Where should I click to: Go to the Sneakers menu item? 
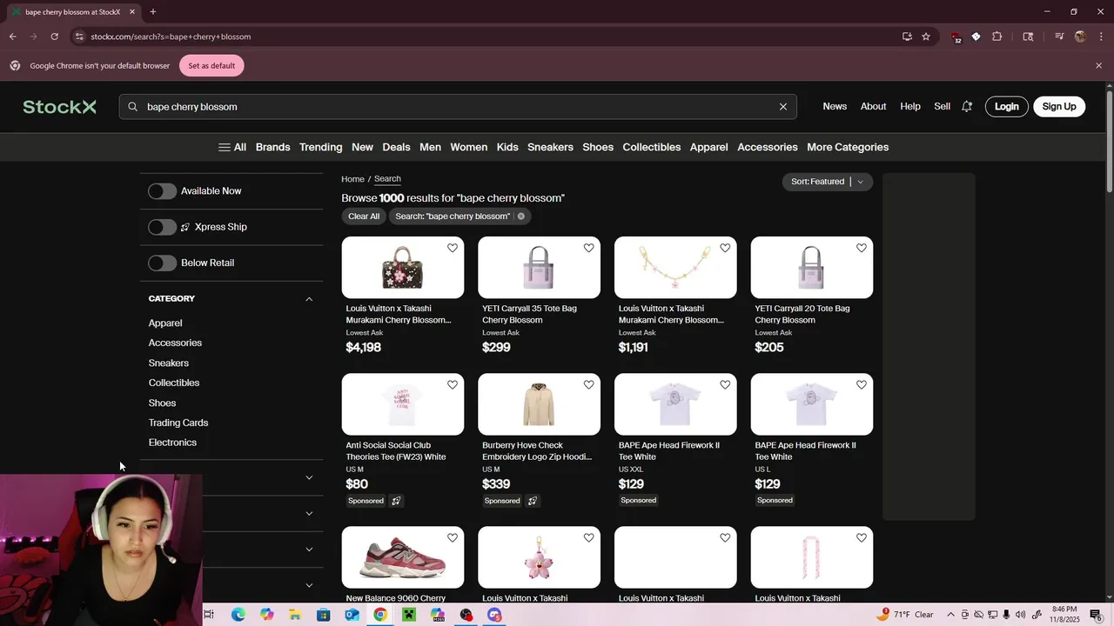(x=550, y=147)
